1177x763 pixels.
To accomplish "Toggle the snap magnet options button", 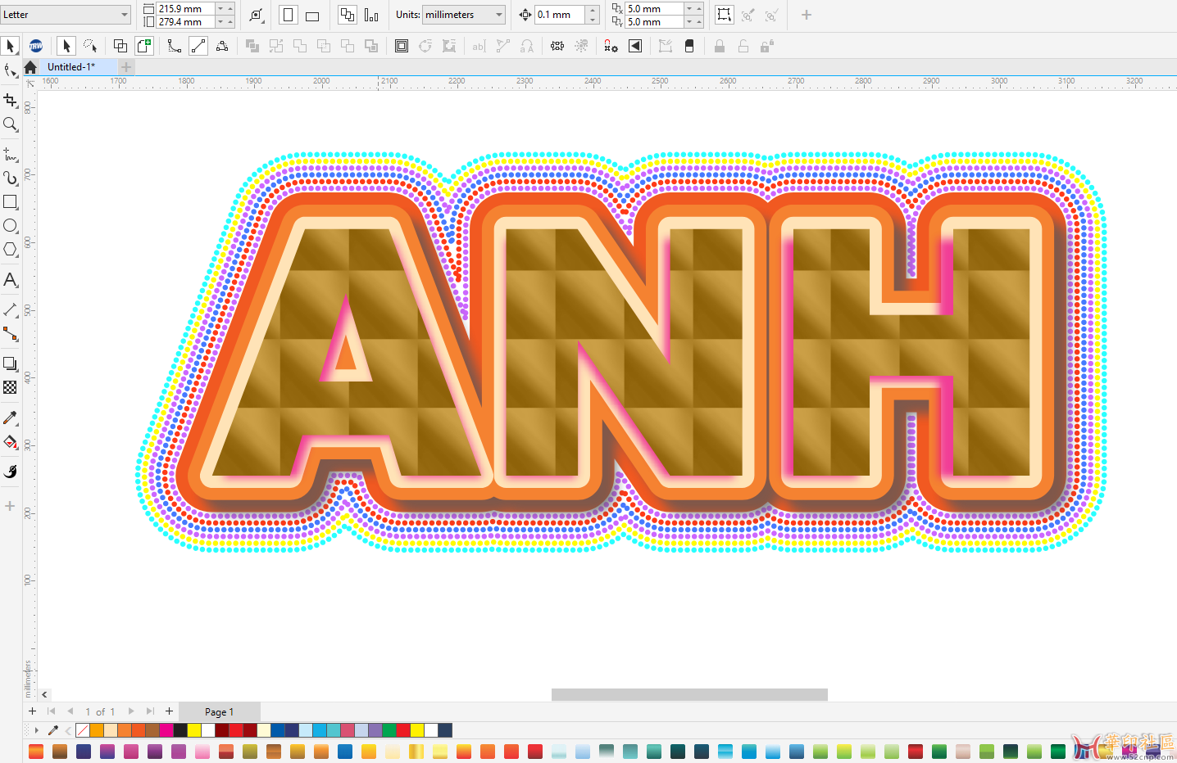I will (x=611, y=46).
